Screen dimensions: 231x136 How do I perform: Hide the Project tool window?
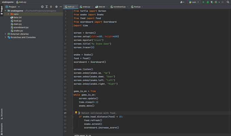pos(61,7)
